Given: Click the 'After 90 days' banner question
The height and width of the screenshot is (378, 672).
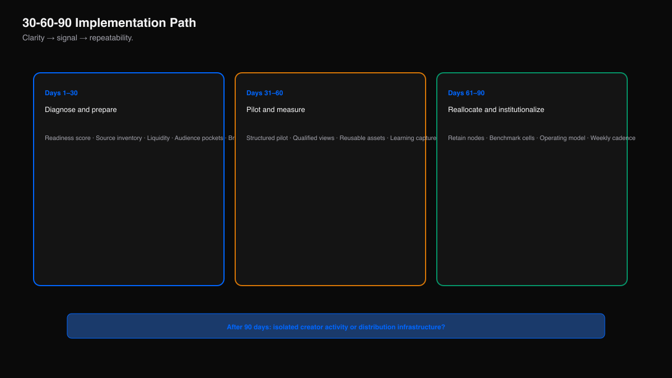Looking at the screenshot, I should coord(336,327).
